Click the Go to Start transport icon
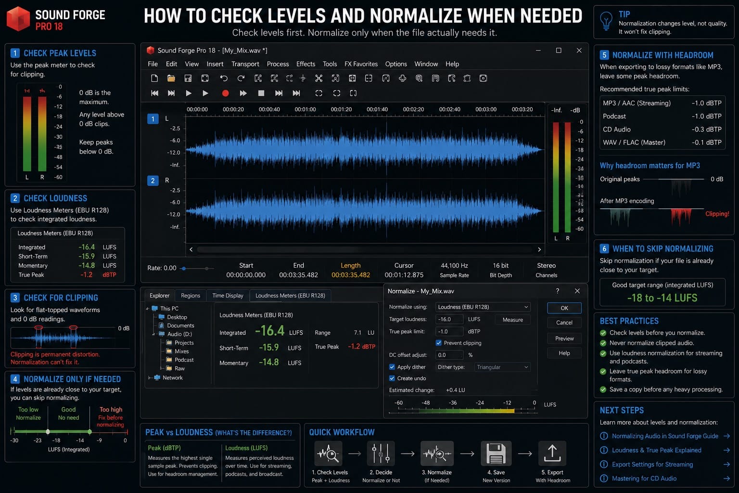The height and width of the screenshot is (493, 739). [x=154, y=93]
